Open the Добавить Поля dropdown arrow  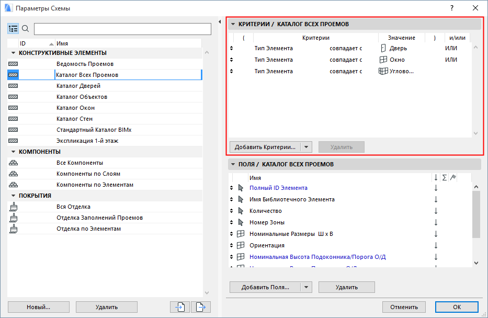307,287
